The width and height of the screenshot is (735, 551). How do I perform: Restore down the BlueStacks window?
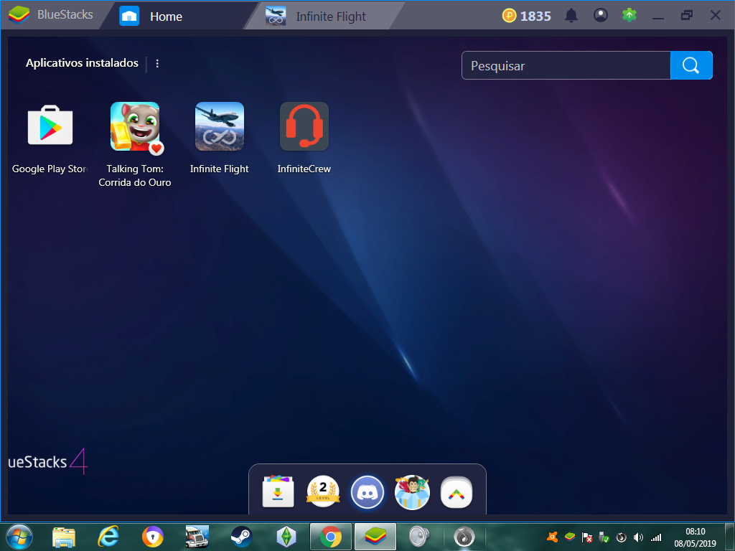point(687,16)
